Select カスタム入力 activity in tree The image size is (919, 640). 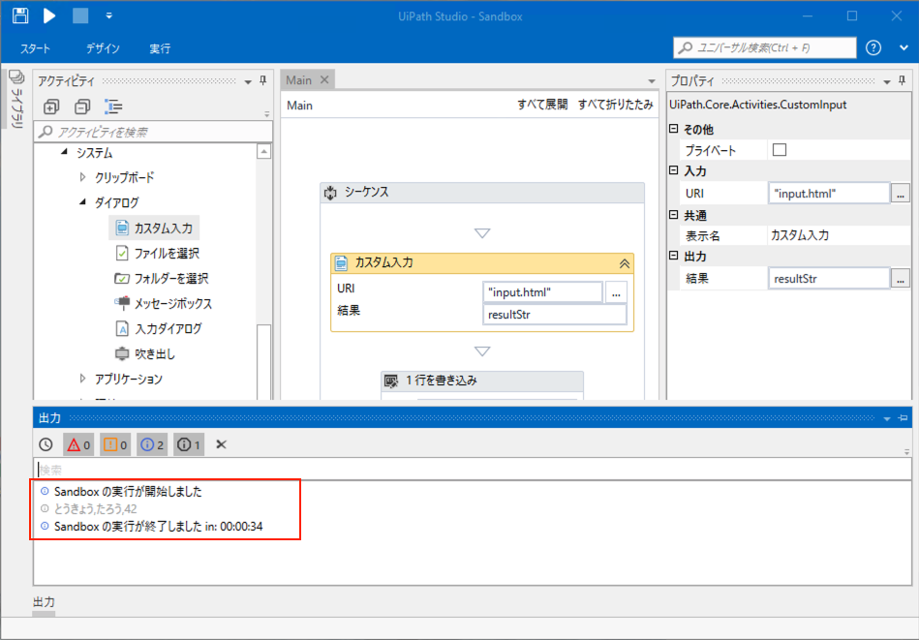point(154,228)
